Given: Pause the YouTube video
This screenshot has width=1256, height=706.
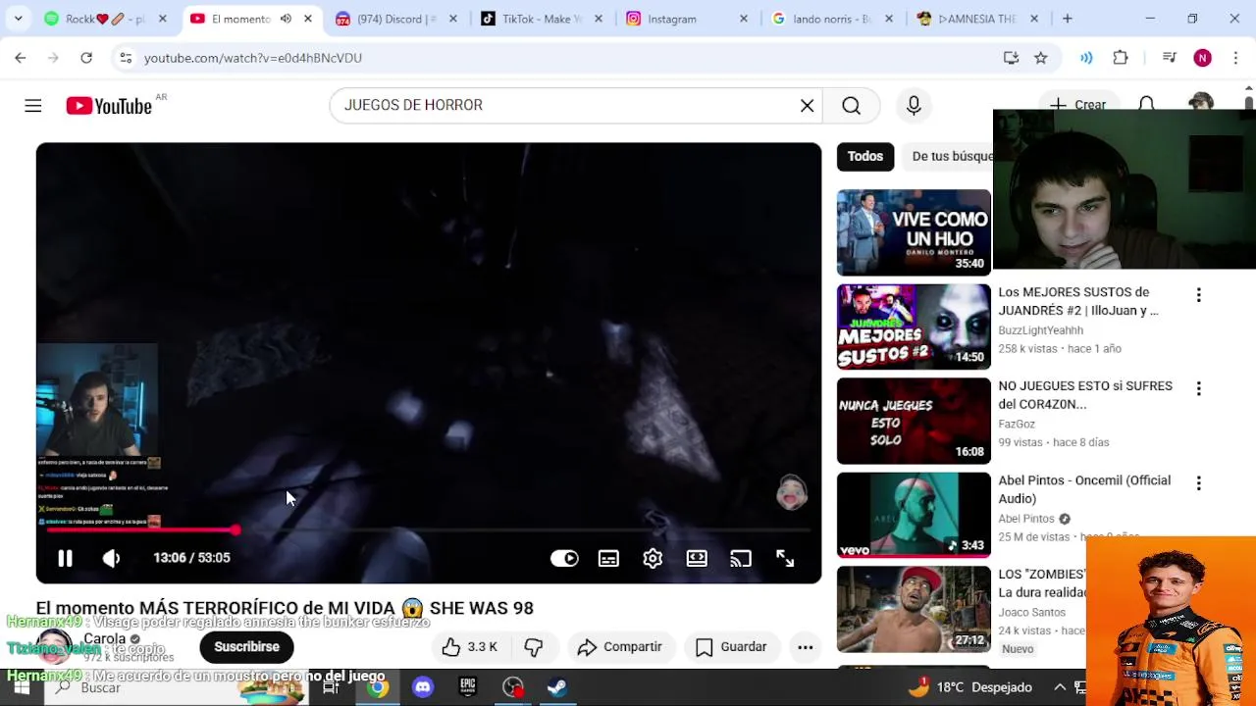Looking at the screenshot, I should click(x=65, y=558).
